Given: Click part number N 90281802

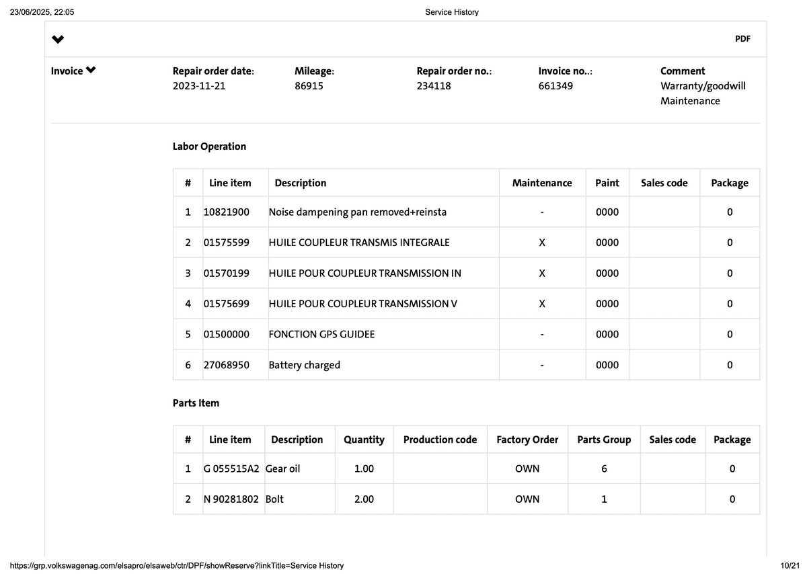Looking at the screenshot, I should tap(231, 499).
